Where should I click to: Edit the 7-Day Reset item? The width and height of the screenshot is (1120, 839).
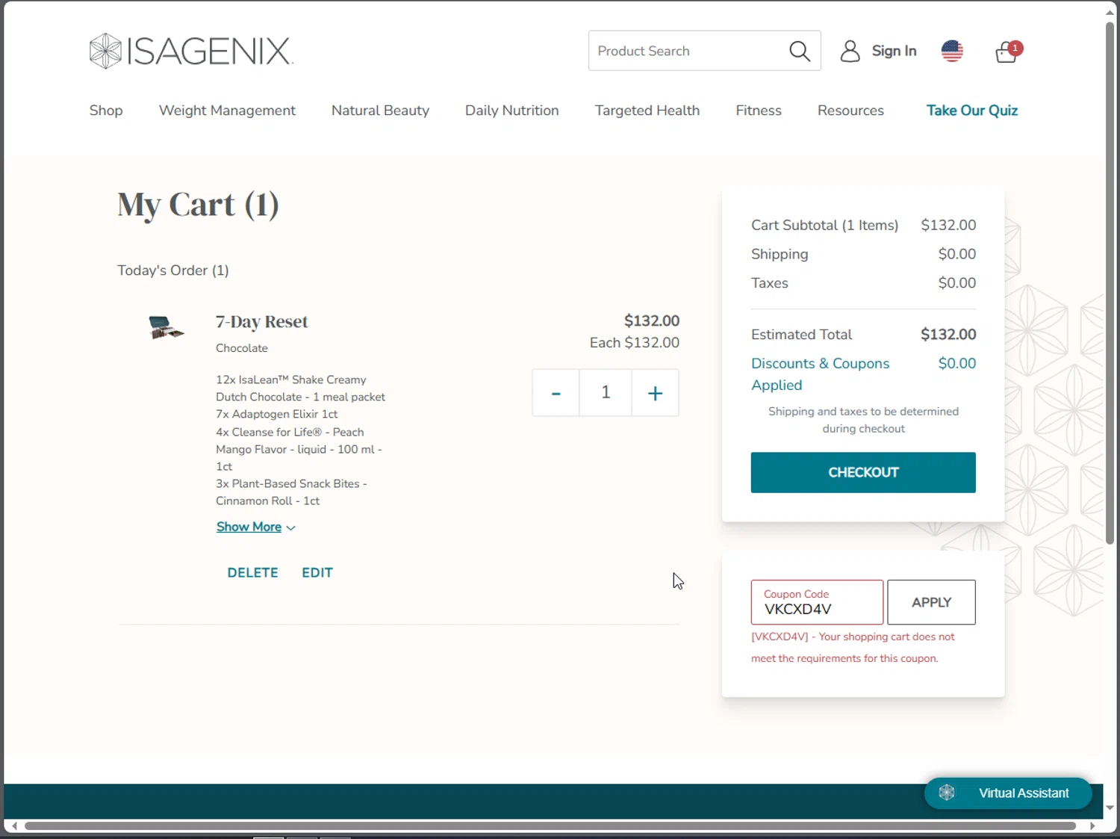click(x=317, y=572)
